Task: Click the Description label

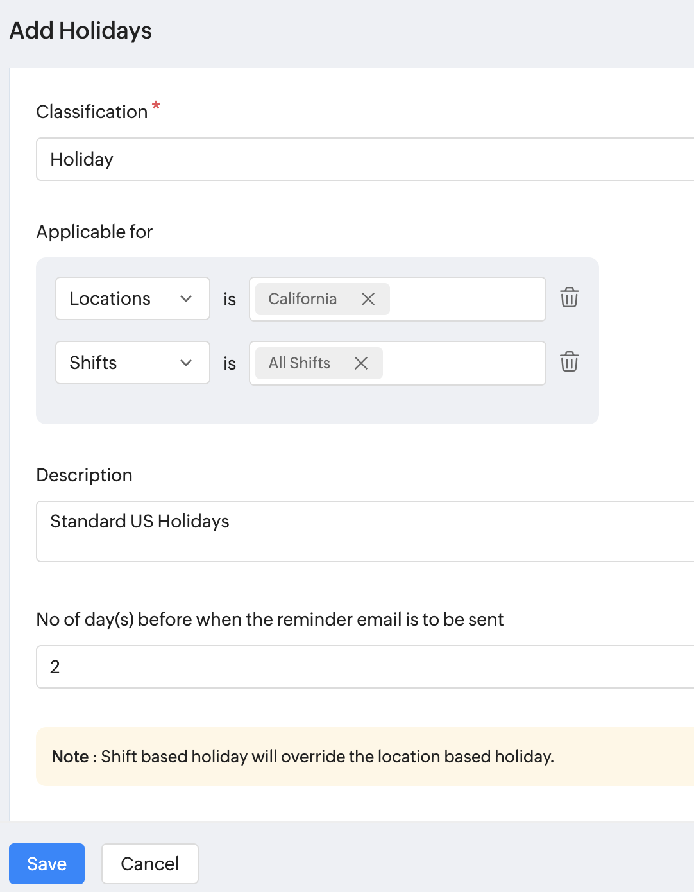Action: click(84, 475)
